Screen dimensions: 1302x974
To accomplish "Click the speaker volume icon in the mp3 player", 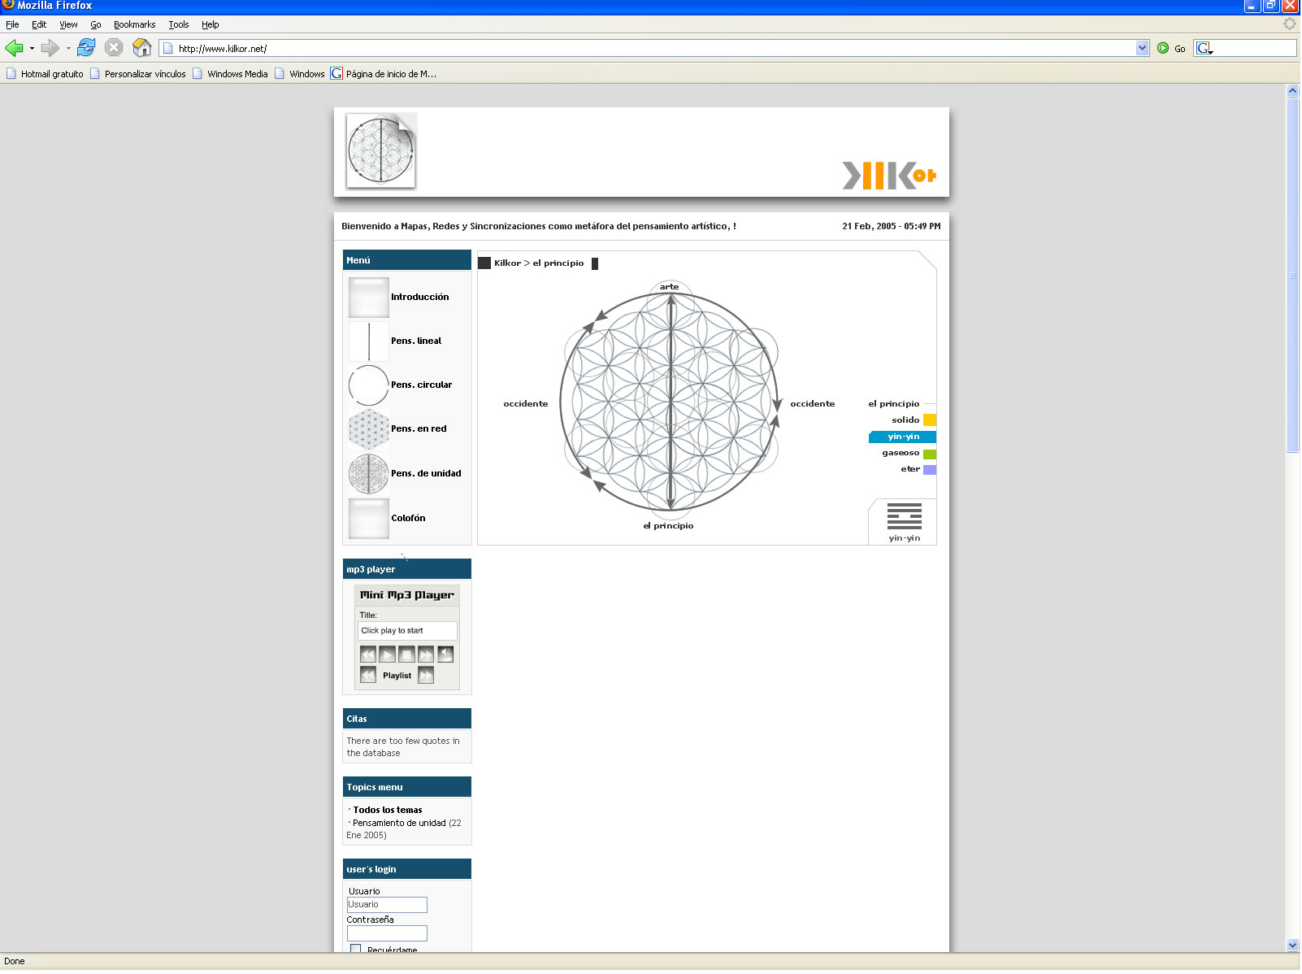I will (445, 655).
